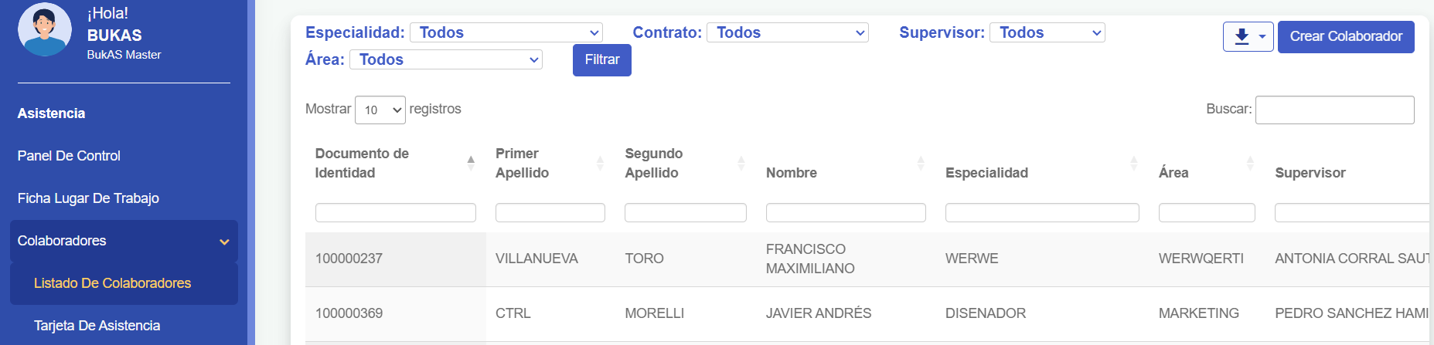Sort by Segundo Apellido column

(x=654, y=163)
